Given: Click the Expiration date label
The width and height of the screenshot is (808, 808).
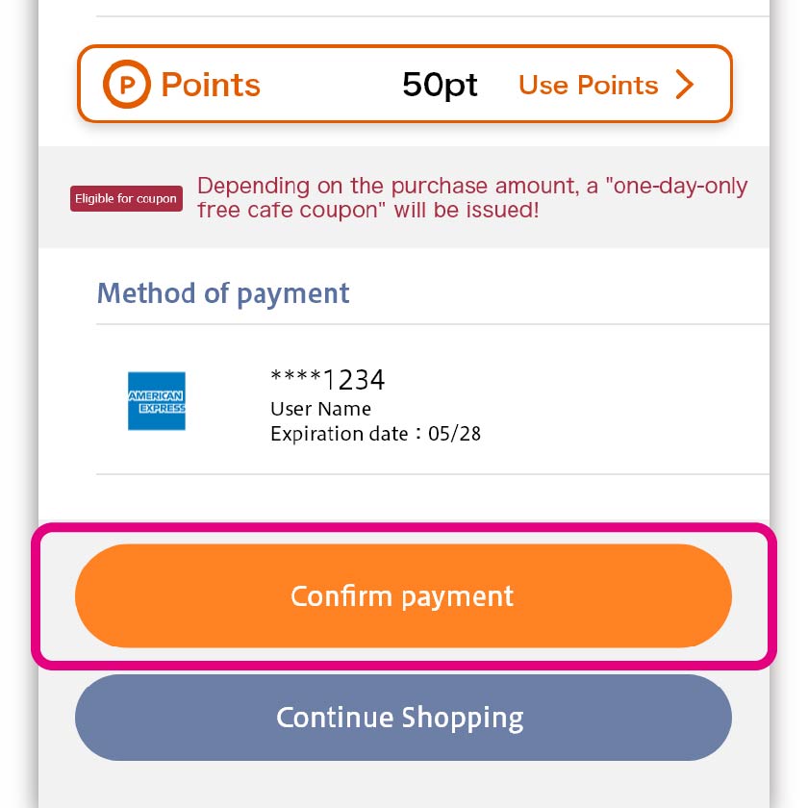Looking at the screenshot, I should [x=340, y=434].
